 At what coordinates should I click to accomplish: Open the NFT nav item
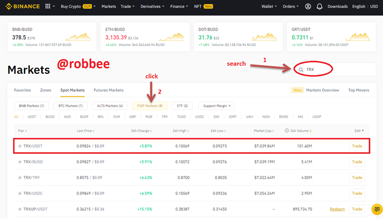coord(203,7)
